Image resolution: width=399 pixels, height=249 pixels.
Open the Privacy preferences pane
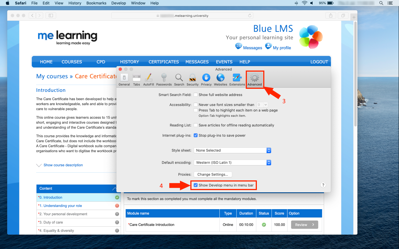(x=206, y=80)
